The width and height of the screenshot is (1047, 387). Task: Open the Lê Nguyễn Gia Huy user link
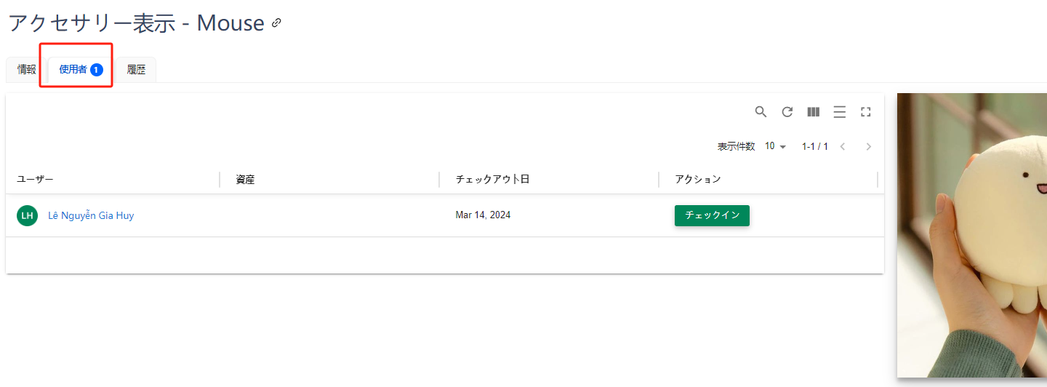(91, 215)
